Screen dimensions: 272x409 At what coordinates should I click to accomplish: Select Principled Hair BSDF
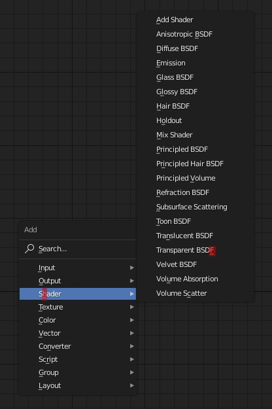pyautogui.click(x=195, y=164)
